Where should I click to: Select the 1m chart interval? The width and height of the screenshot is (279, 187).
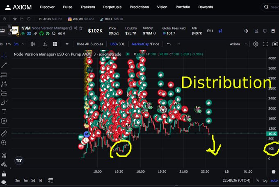(8, 44)
